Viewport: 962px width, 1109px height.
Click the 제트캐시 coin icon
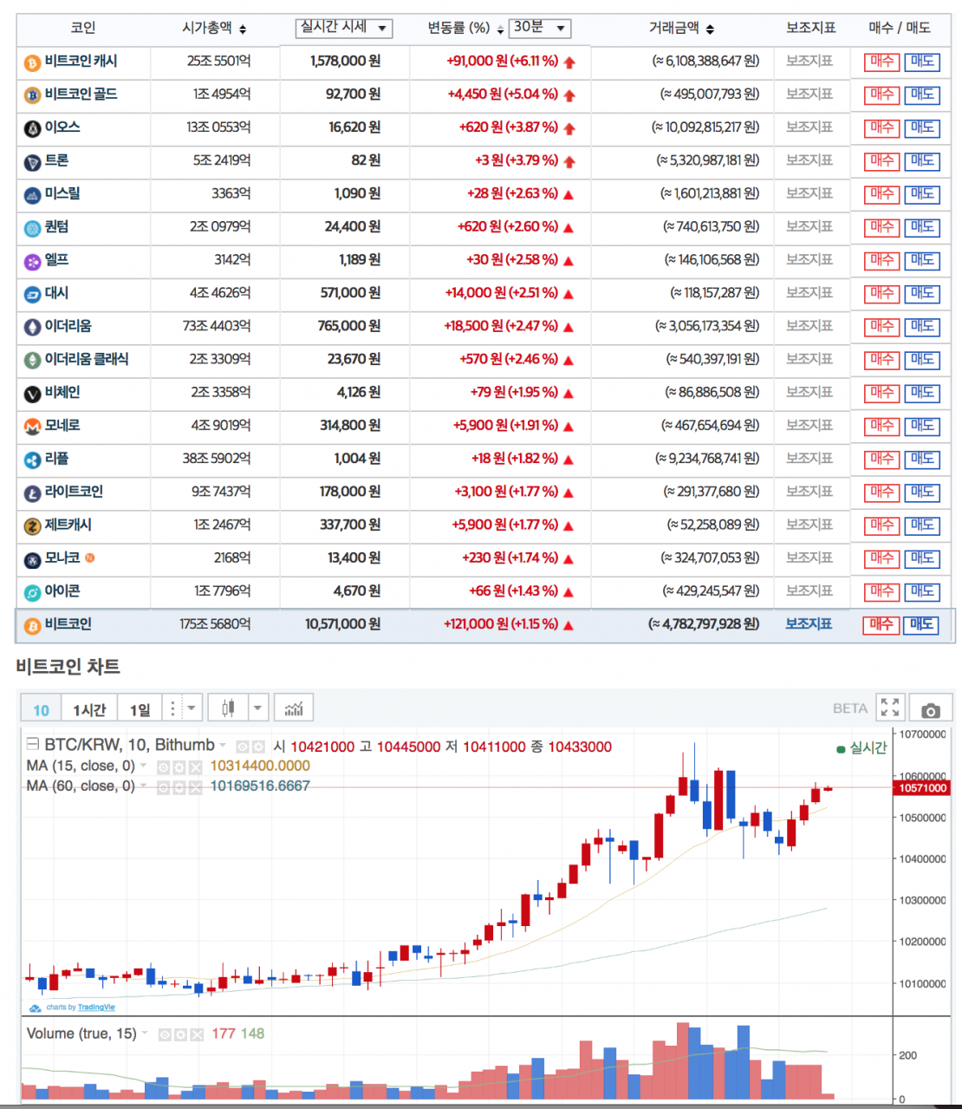[32, 526]
